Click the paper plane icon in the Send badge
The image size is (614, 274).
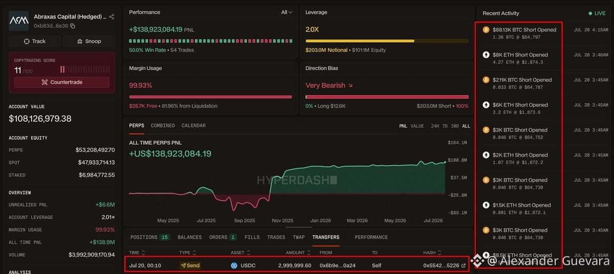tap(183, 265)
